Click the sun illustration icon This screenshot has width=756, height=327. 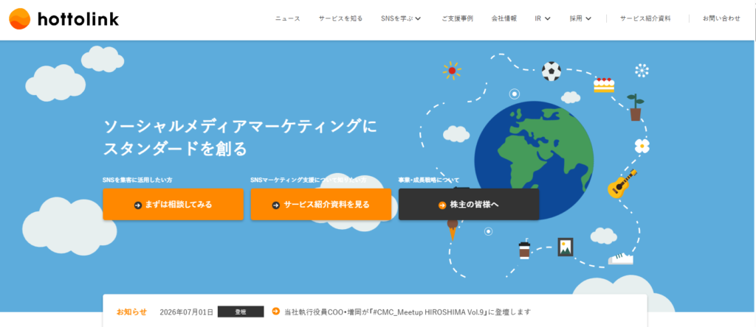452,71
